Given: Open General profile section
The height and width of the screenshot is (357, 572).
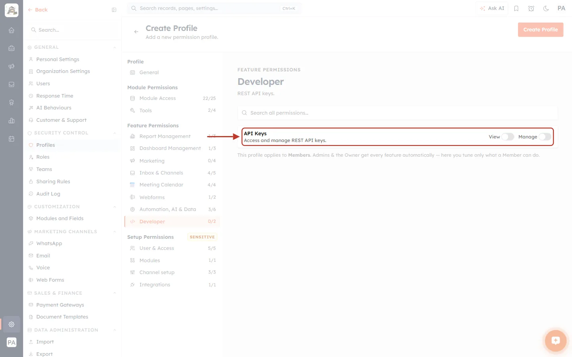Looking at the screenshot, I should (x=172, y=73).
